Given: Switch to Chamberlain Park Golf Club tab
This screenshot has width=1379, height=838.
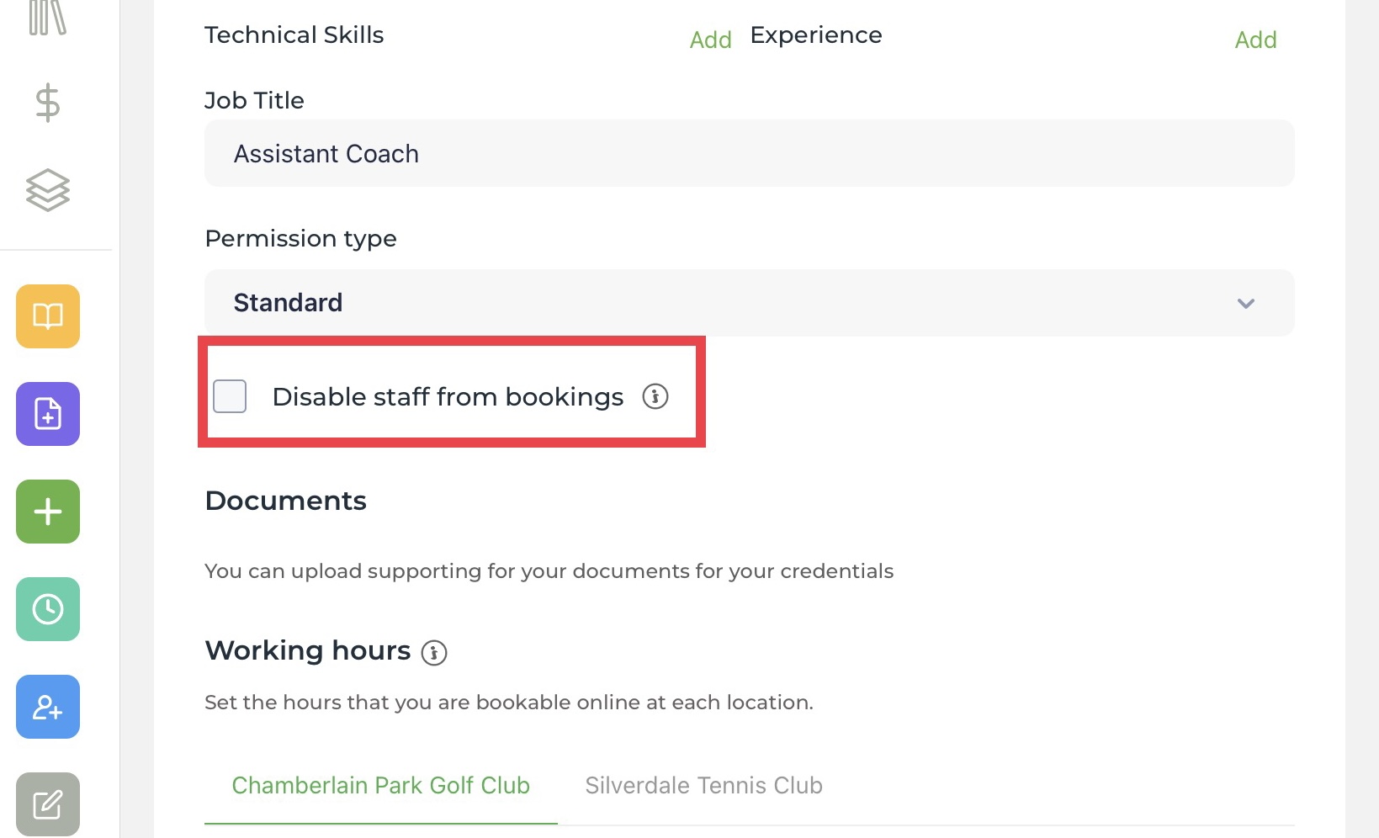Looking at the screenshot, I should point(381,786).
